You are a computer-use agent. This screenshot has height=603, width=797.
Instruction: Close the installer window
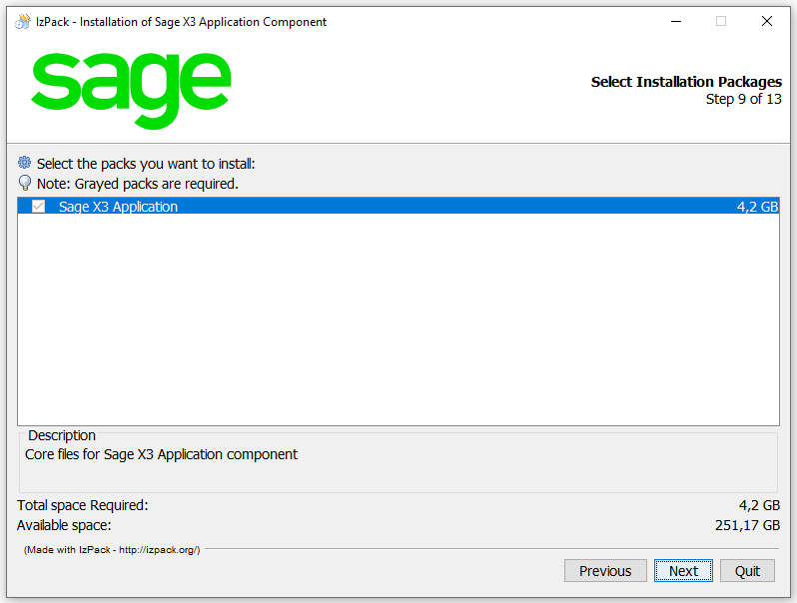coord(766,21)
